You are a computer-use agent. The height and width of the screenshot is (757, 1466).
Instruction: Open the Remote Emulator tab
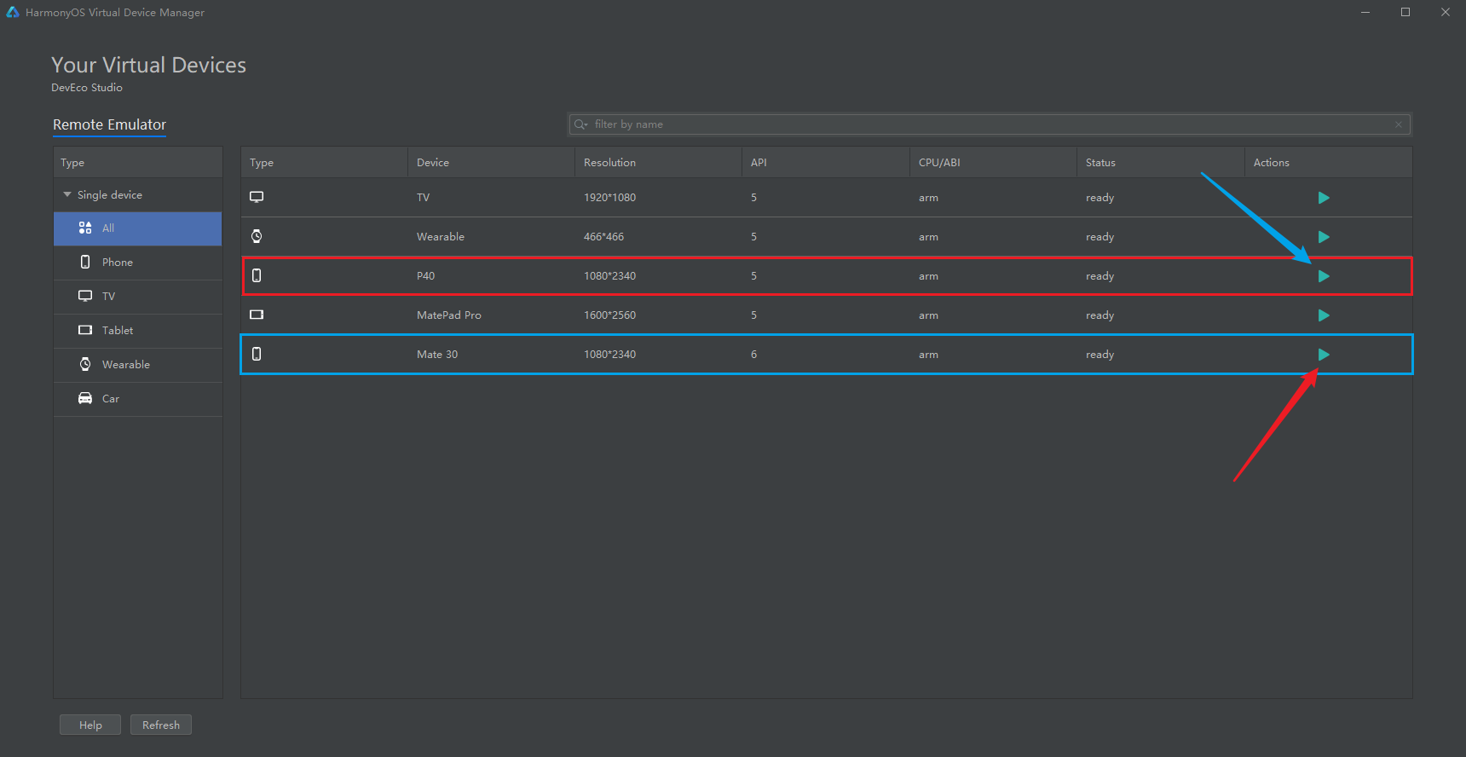tap(109, 124)
